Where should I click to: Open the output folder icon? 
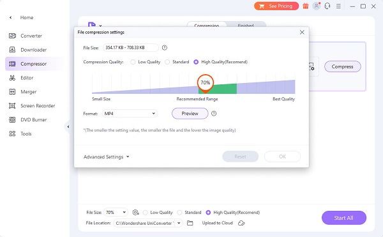[190, 223]
